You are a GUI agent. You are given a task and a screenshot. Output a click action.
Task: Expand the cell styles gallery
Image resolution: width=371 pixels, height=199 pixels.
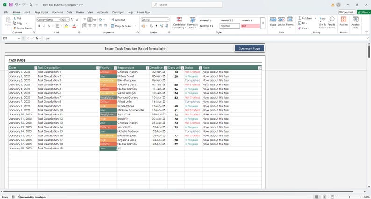click(263, 23)
